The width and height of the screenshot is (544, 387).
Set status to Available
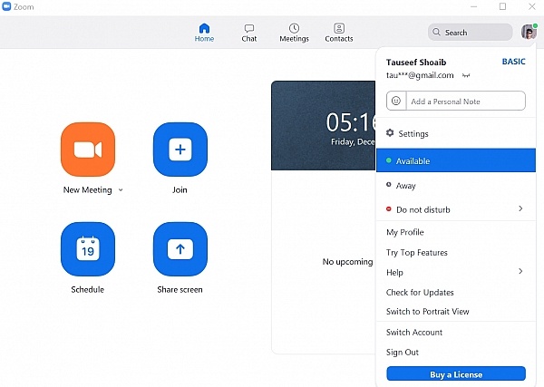[456, 160]
